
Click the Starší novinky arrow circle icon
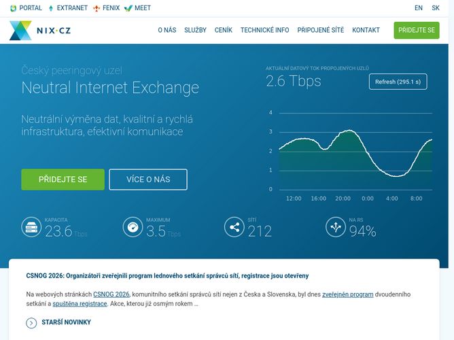[x=31, y=322]
